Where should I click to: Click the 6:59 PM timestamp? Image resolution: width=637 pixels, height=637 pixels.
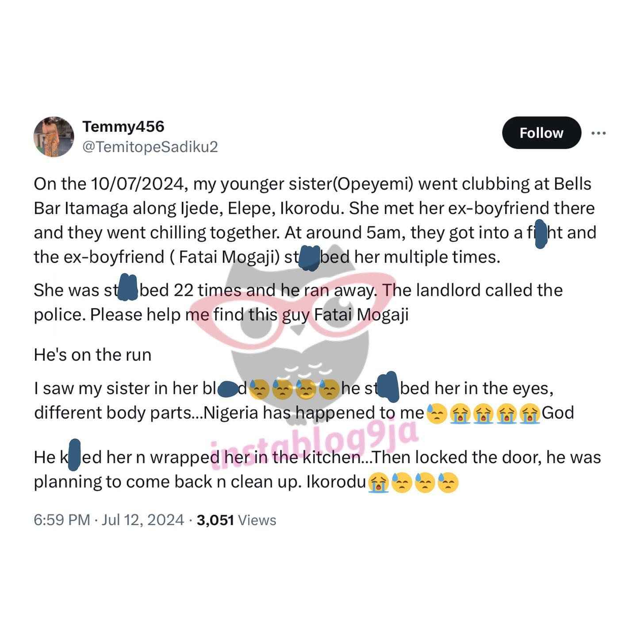[62, 520]
